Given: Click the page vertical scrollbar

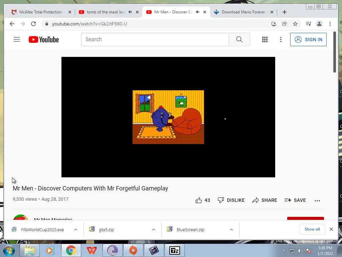Looking at the screenshot, I should point(335,52).
